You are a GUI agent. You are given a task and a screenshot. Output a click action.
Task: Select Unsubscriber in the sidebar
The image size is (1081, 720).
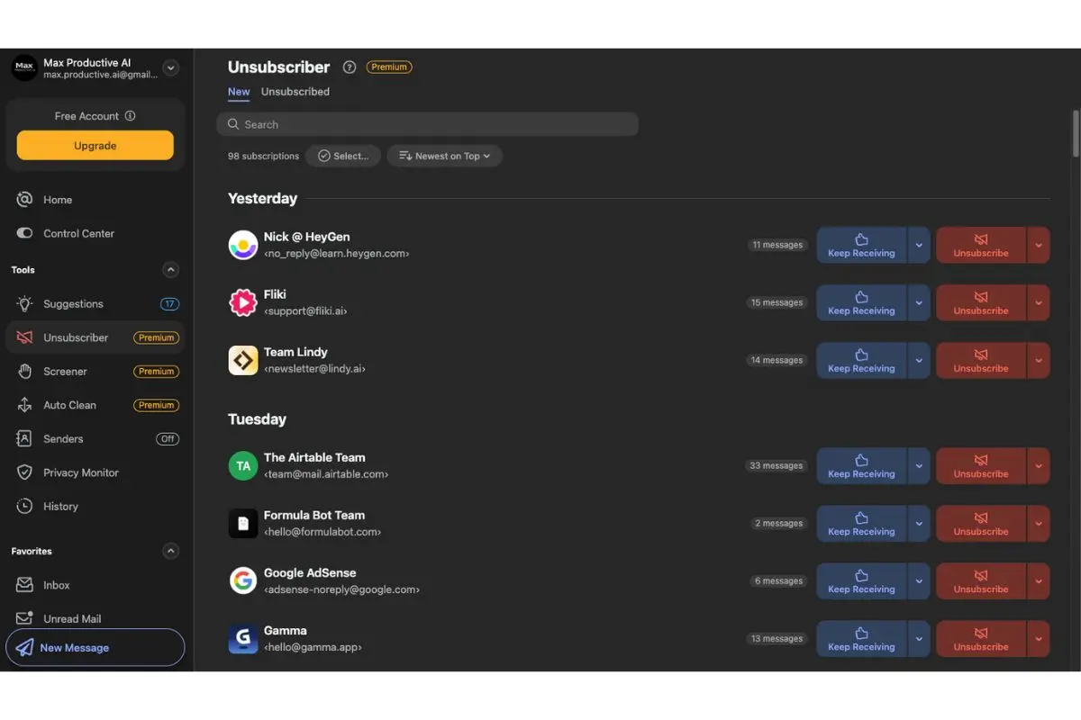pyautogui.click(x=95, y=337)
